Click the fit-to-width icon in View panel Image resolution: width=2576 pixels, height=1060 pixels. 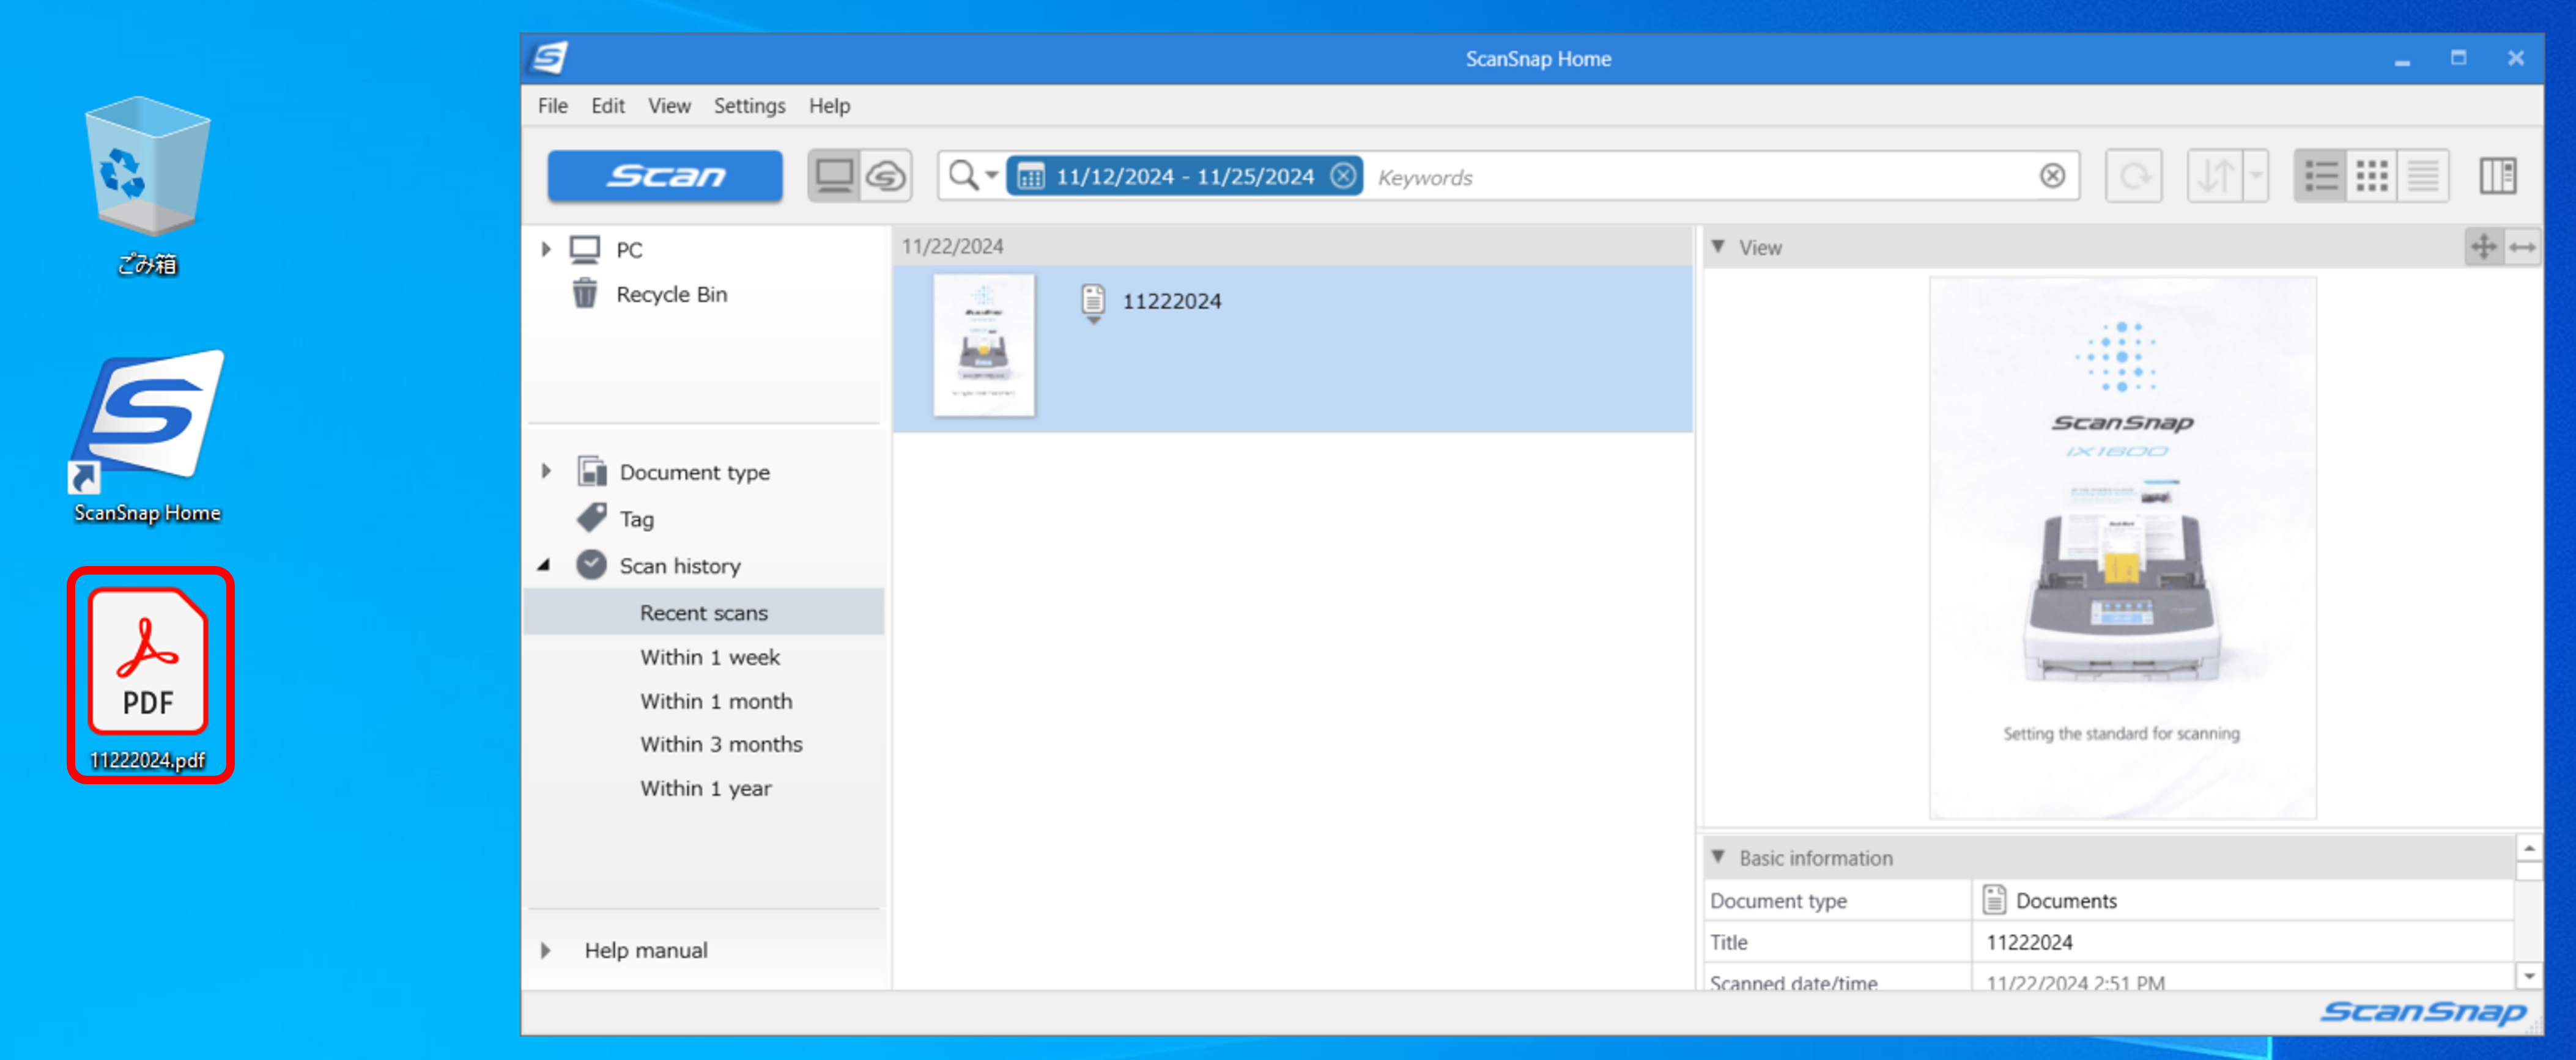tap(2522, 246)
